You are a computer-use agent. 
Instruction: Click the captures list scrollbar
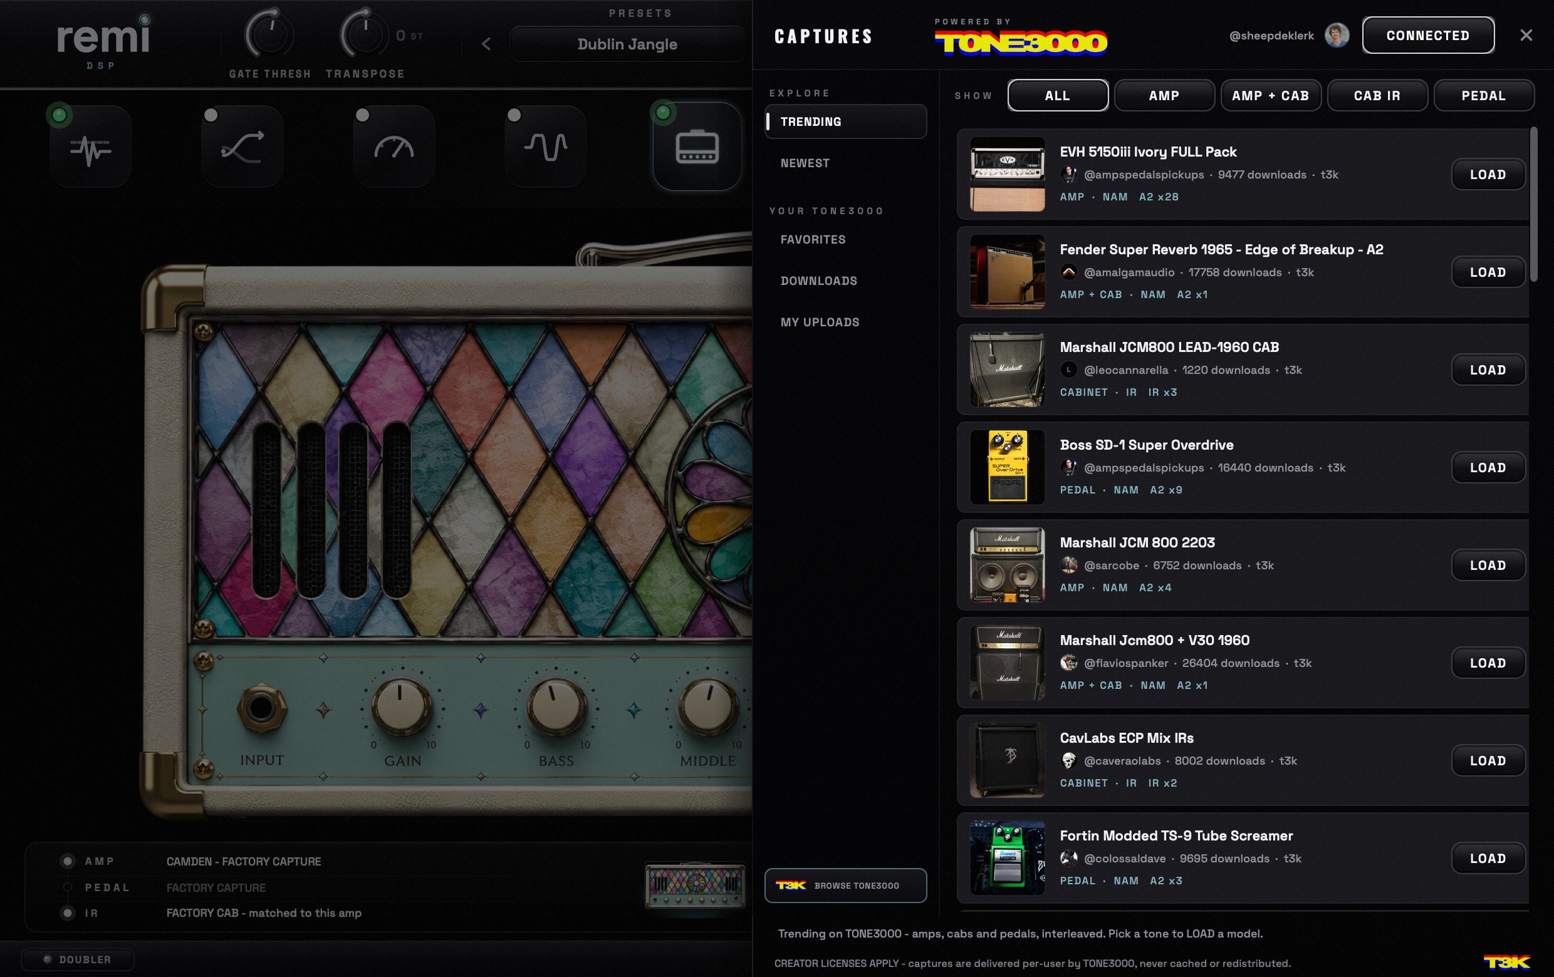1533,204
